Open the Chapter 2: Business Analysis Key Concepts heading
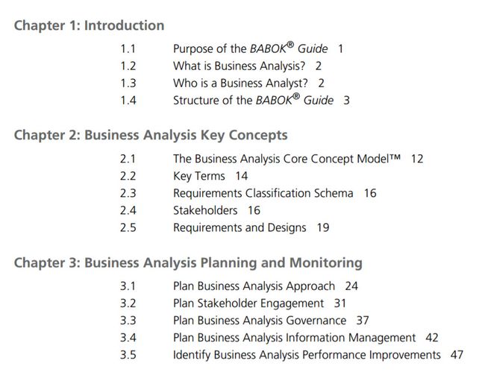This screenshot has width=485, height=387. click(x=151, y=136)
